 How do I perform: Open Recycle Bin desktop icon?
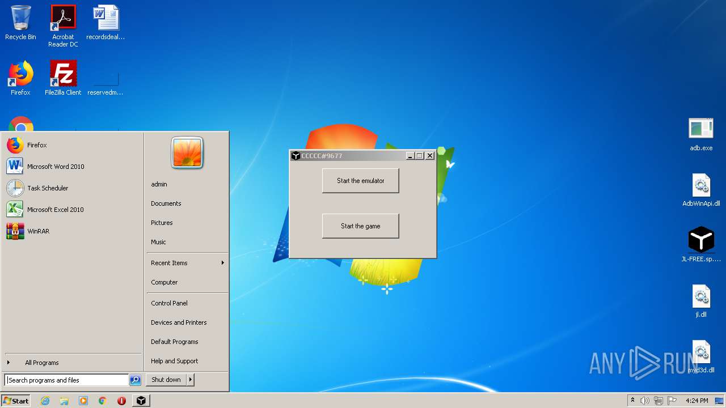[x=20, y=23]
